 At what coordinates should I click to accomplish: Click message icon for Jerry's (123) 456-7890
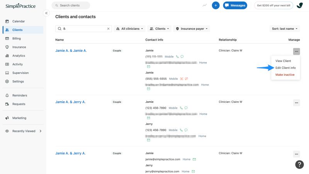186,130
